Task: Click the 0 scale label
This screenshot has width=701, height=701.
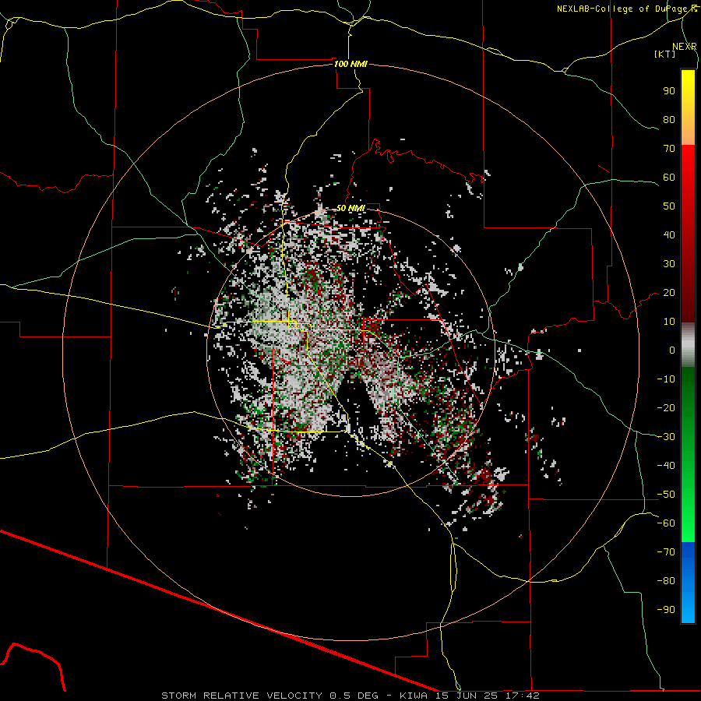Action: [672, 350]
